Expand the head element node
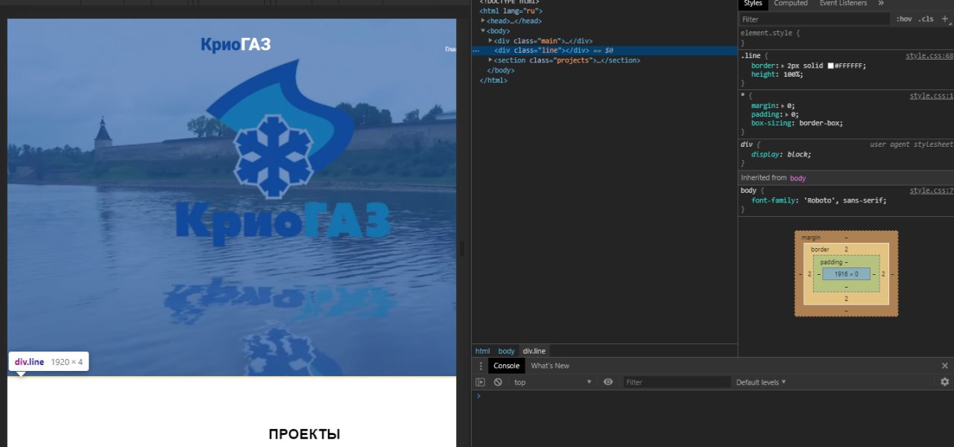Viewport: 954px width, 447px height. click(483, 21)
